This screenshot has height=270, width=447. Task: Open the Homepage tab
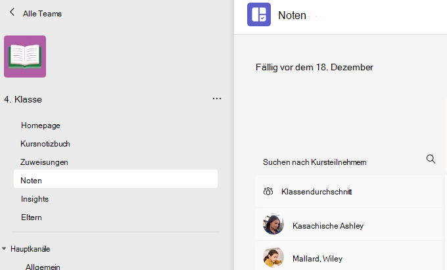pyautogui.click(x=41, y=125)
